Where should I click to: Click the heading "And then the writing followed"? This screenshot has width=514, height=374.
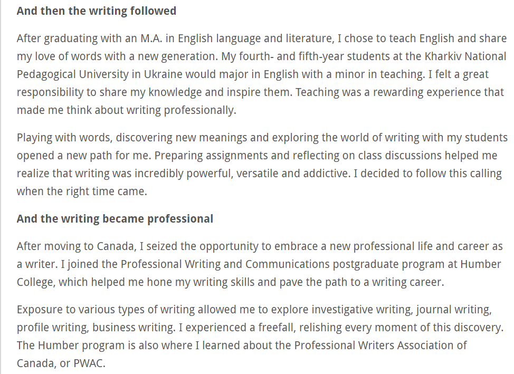[x=97, y=11]
